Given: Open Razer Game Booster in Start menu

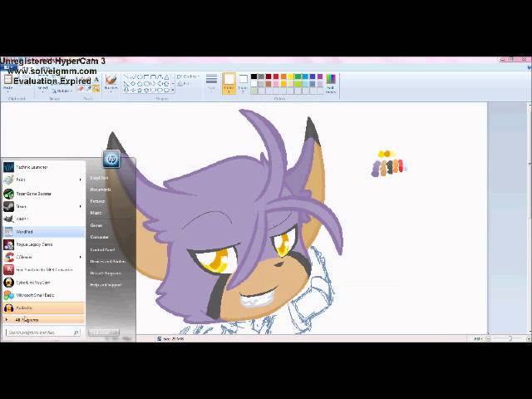Looking at the screenshot, I should tap(43, 194).
